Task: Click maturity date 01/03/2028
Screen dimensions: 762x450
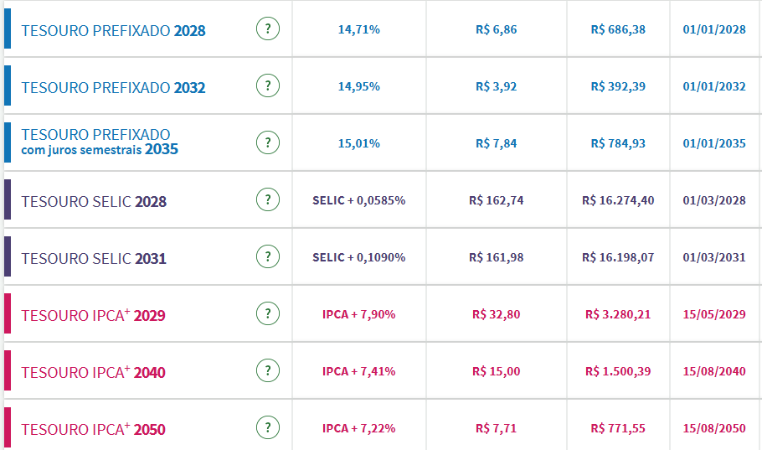Action: (x=714, y=200)
